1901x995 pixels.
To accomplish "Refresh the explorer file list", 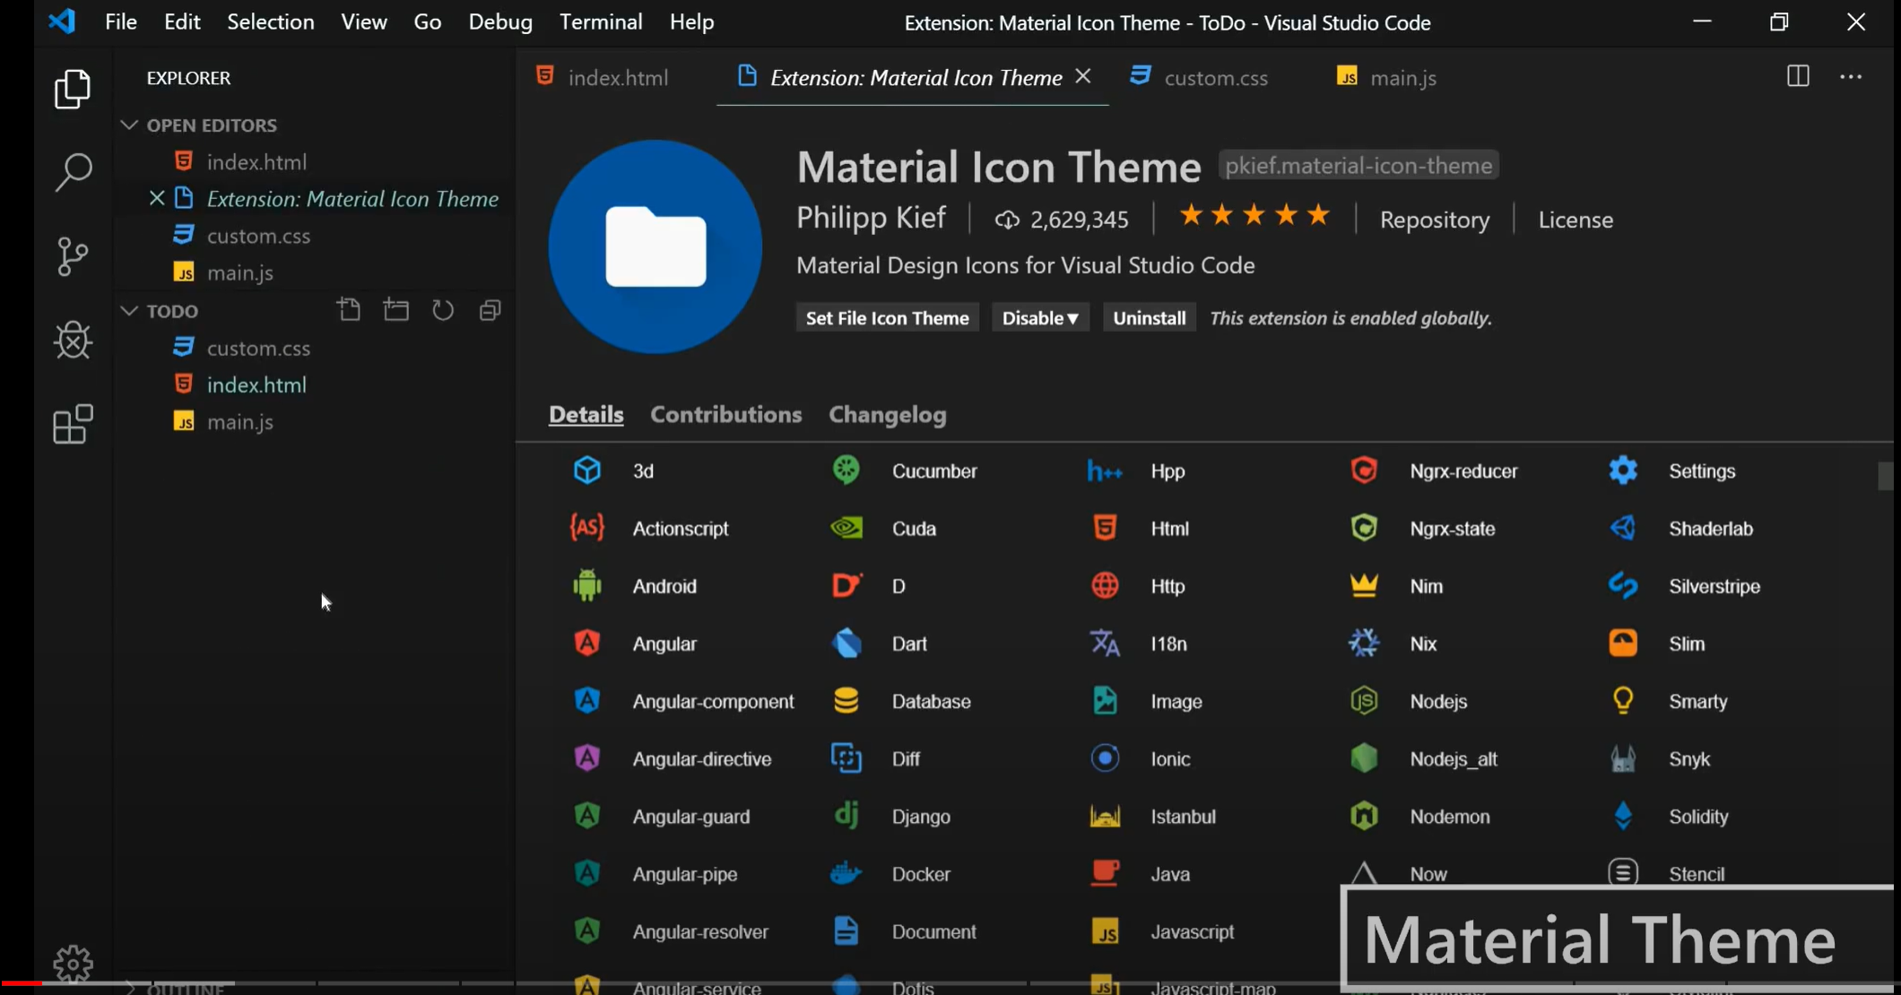I will coord(443,310).
